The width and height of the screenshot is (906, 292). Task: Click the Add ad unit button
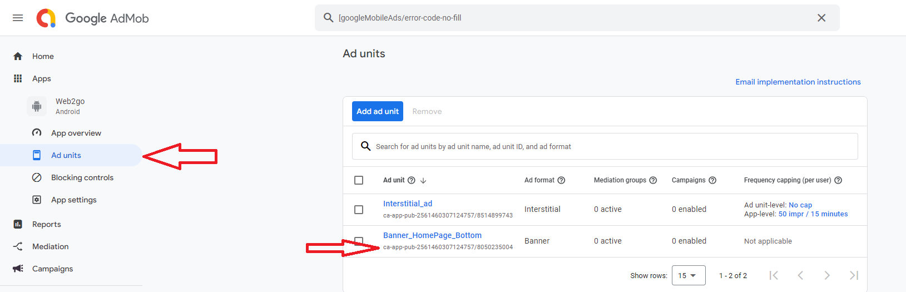(377, 111)
